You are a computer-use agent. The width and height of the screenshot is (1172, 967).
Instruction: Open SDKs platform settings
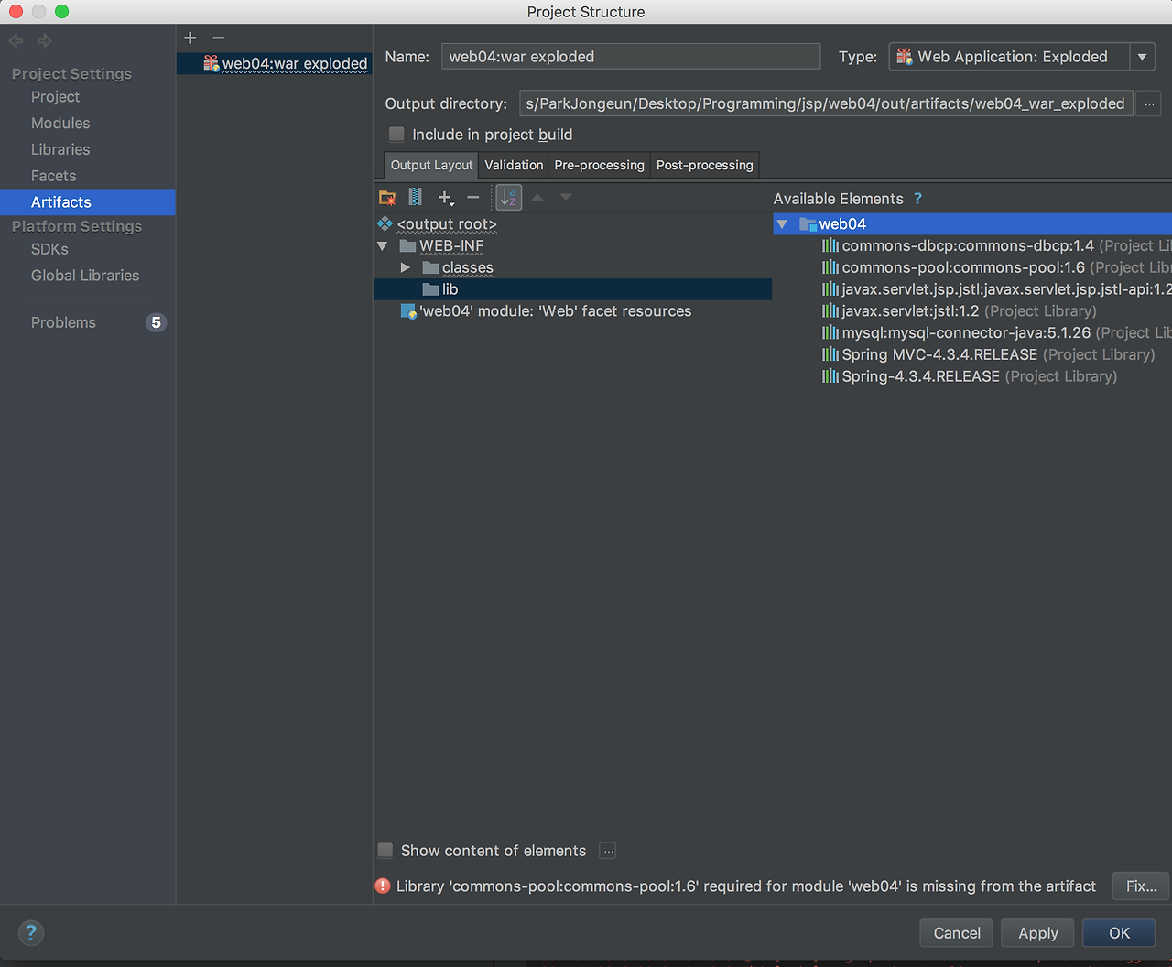pos(49,249)
